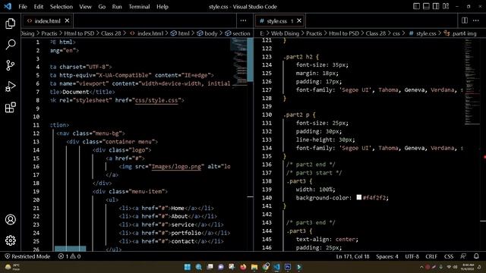The height and width of the screenshot is (273, 486).
Task: Open the Run menu
Action: [x=117, y=7]
